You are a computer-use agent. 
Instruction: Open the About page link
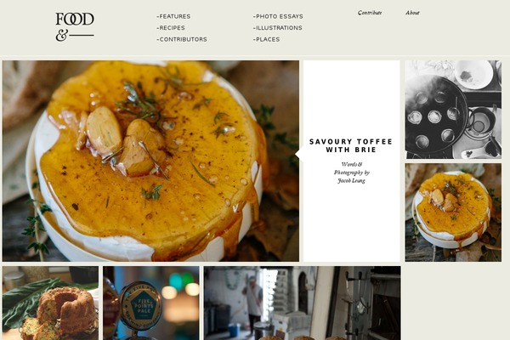point(412,13)
